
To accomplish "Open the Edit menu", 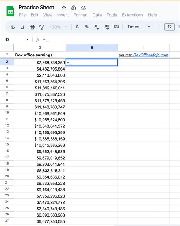I will pyautogui.click(x=34, y=15).
